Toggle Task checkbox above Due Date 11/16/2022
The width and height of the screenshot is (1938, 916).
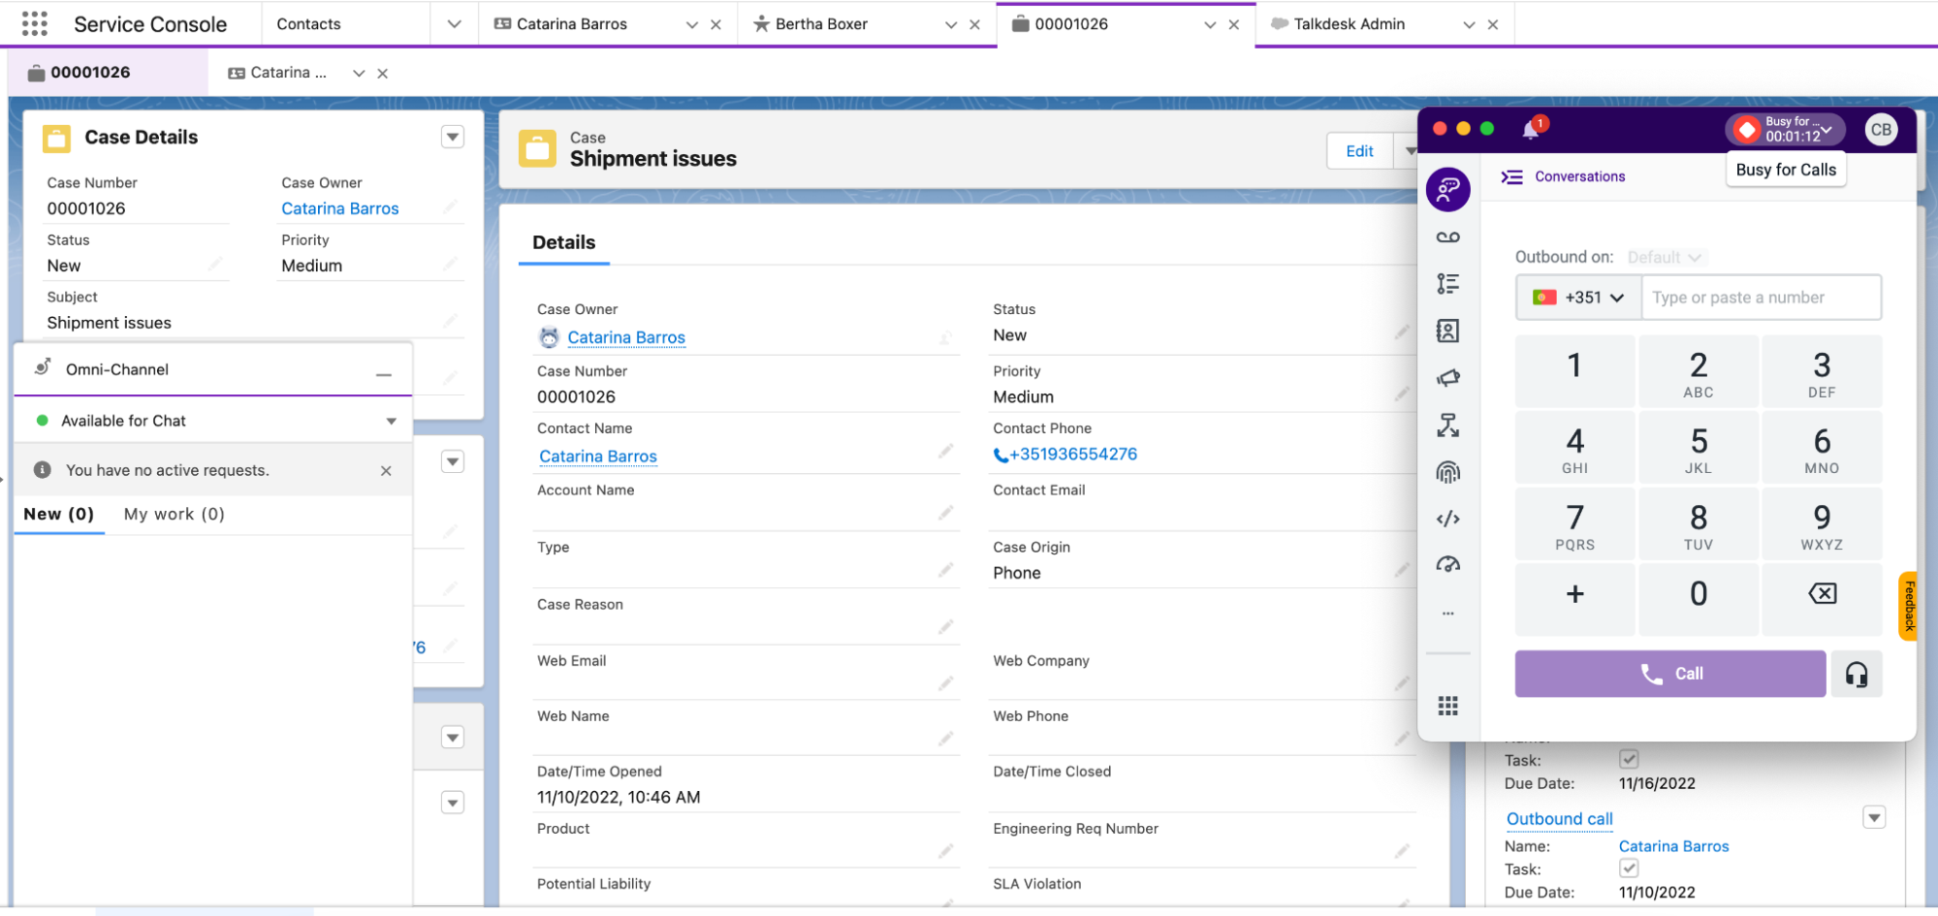click(x=1629, y=759)
